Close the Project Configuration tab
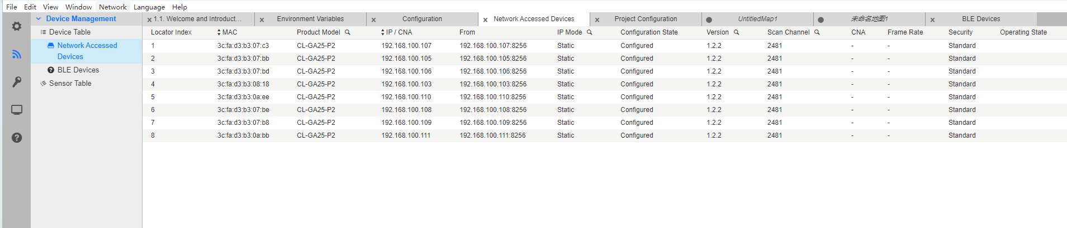 (597, 20)
